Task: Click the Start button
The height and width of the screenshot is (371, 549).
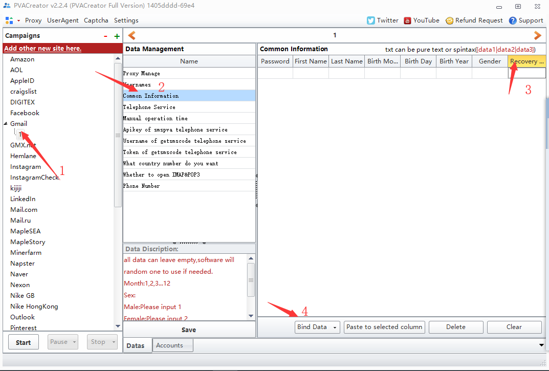Action: (24, 342)
